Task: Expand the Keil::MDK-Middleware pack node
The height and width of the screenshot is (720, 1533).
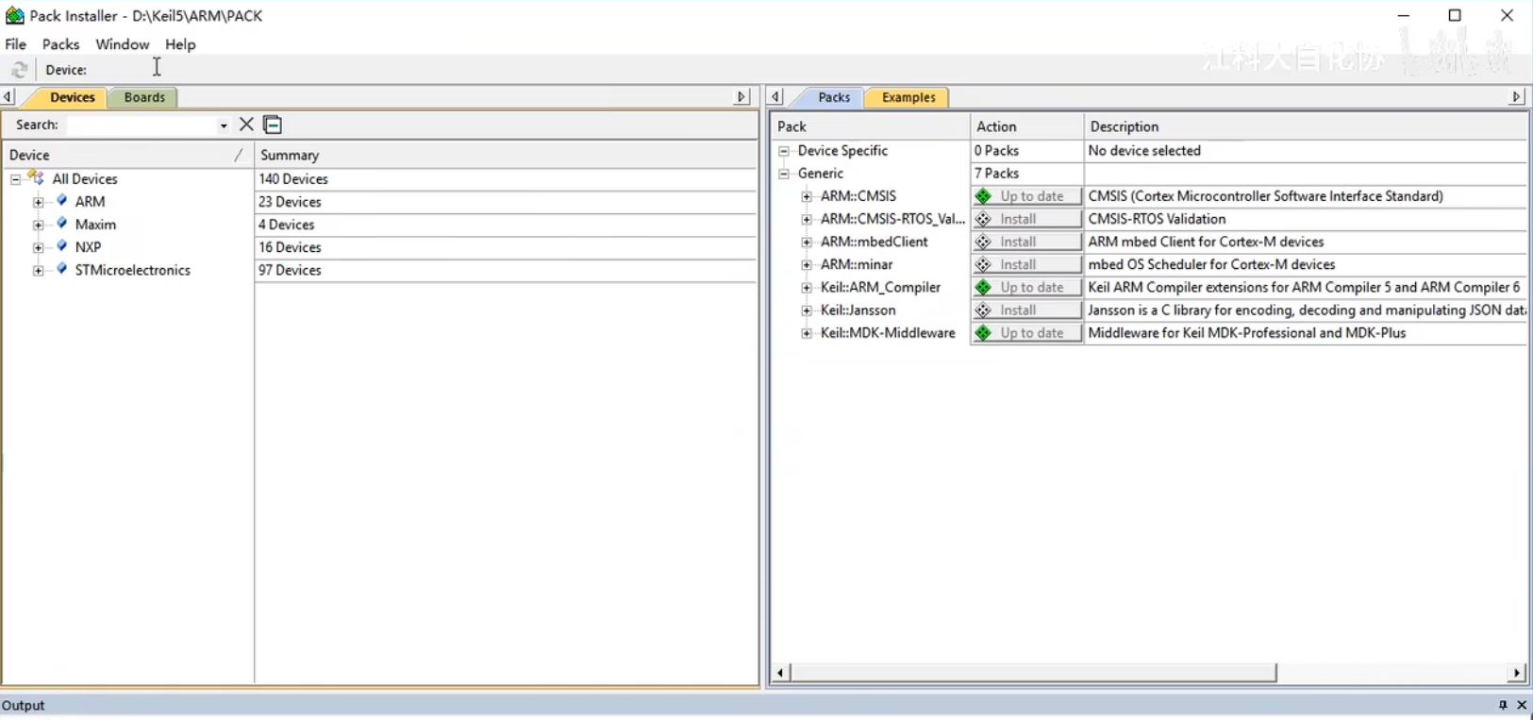Action: click(807, 333)
